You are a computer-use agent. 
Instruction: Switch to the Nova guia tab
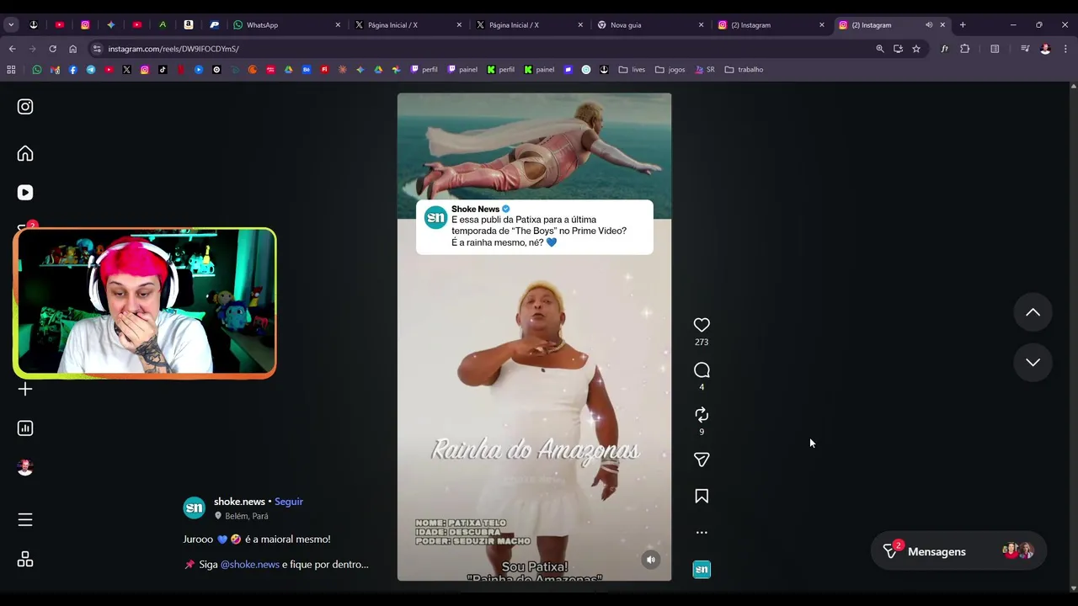649,25
